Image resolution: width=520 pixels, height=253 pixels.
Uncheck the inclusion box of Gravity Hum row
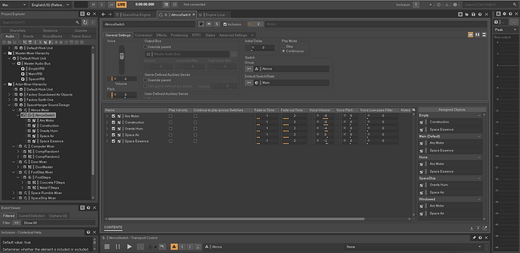[x=113, y=129]
